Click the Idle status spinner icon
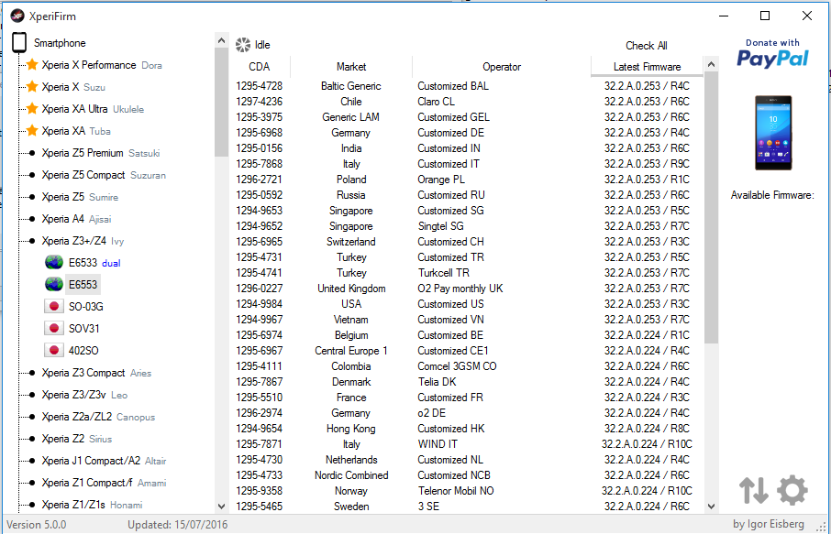 tap(243, 45)
